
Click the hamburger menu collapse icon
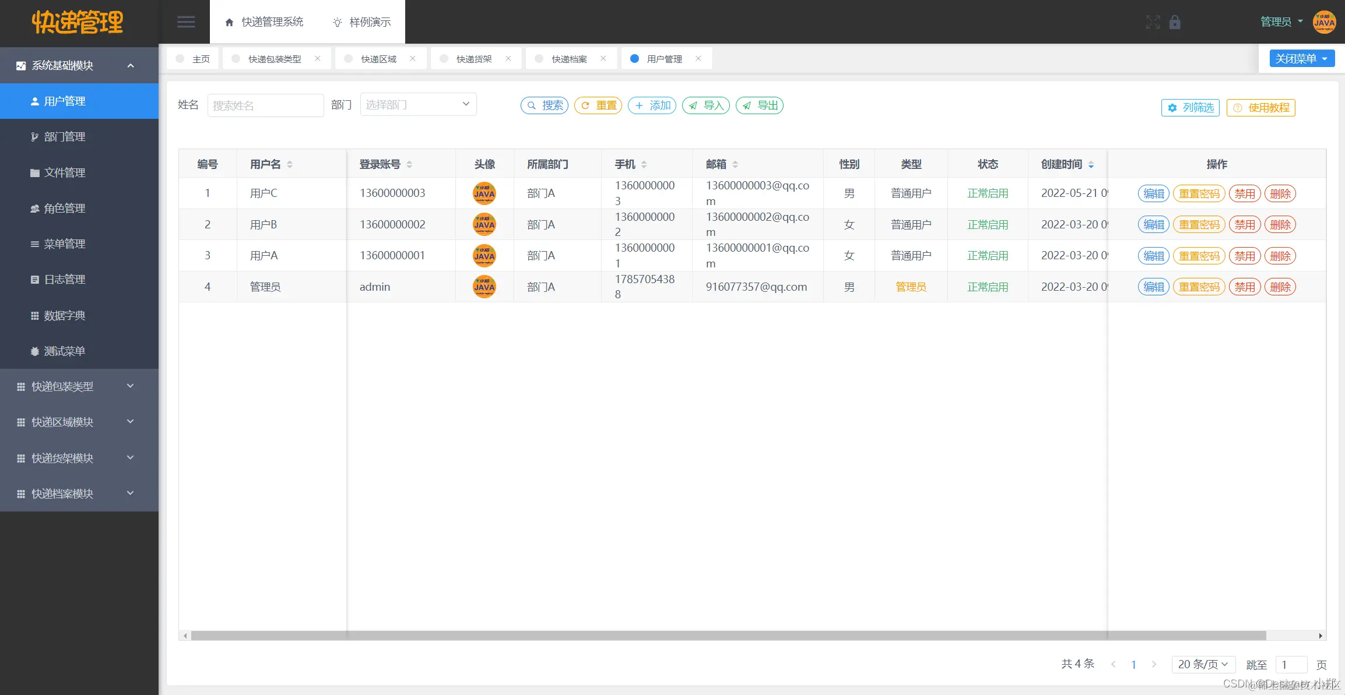click(x=186, y=22)
